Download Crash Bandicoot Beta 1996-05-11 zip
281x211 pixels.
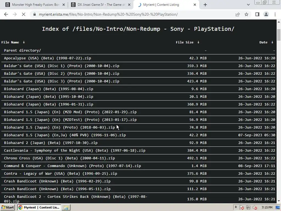(x=57, y=189)
